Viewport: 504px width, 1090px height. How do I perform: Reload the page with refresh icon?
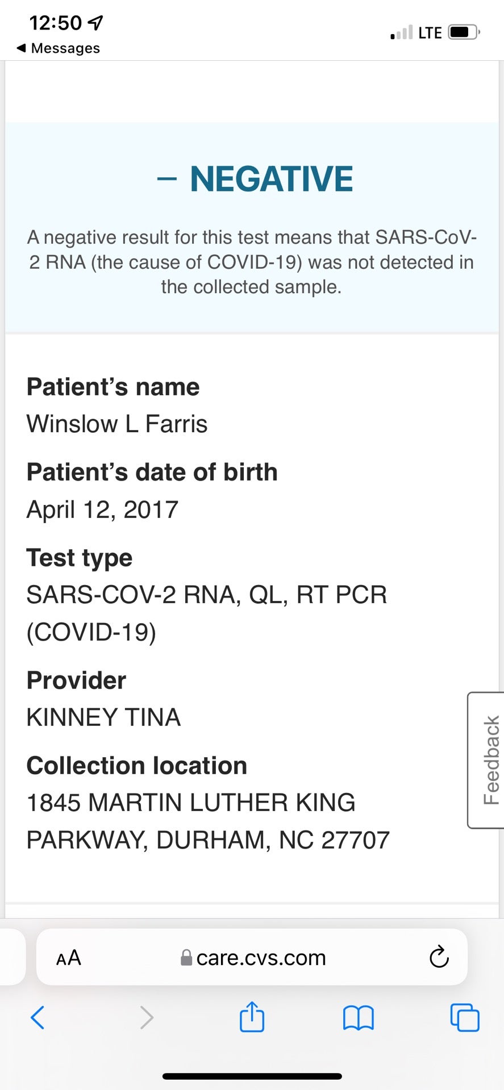coord(439,957)
